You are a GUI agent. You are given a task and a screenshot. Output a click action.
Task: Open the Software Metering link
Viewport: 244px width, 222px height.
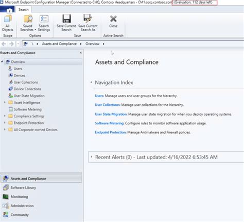point(110,123)
